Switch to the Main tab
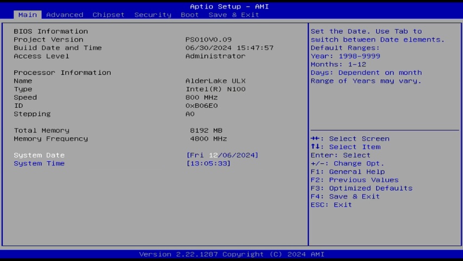 tap(28, 15)
